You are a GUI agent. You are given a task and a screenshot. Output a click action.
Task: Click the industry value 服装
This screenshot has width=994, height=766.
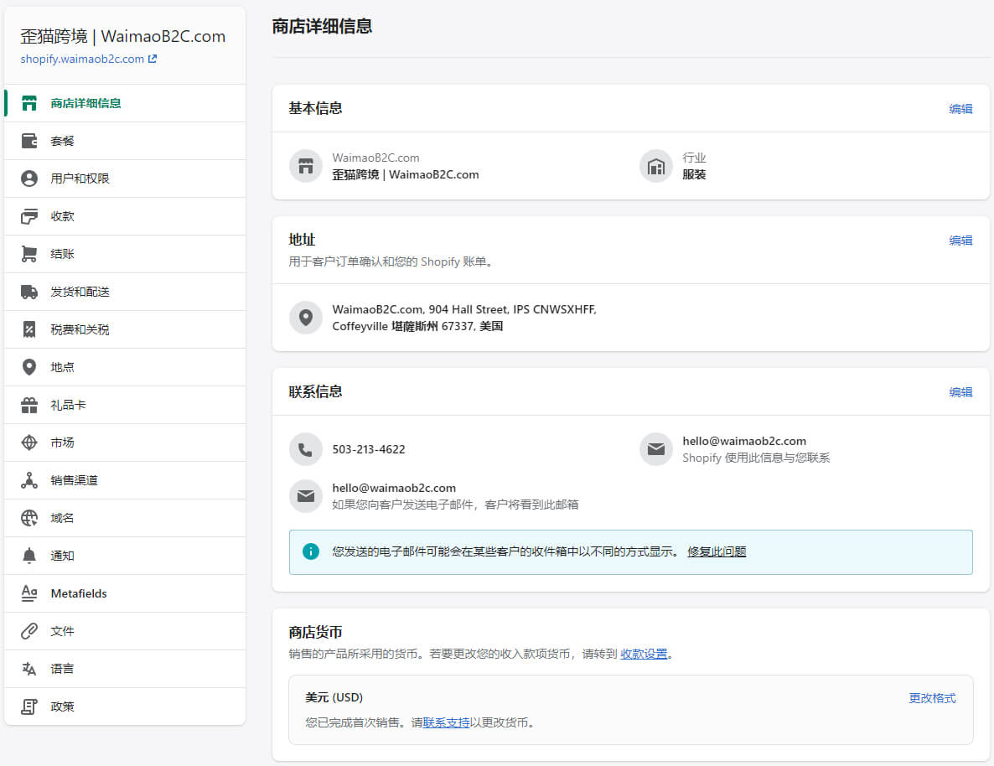(694, 174)
